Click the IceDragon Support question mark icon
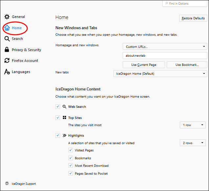 tap(7, 183)
